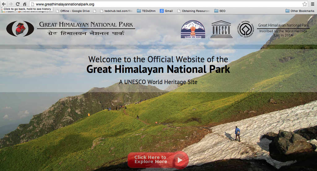This screenshot has height=171, width=317.
Task: Expand the Other Bookmarks folder
Action: tap(300, 11)
